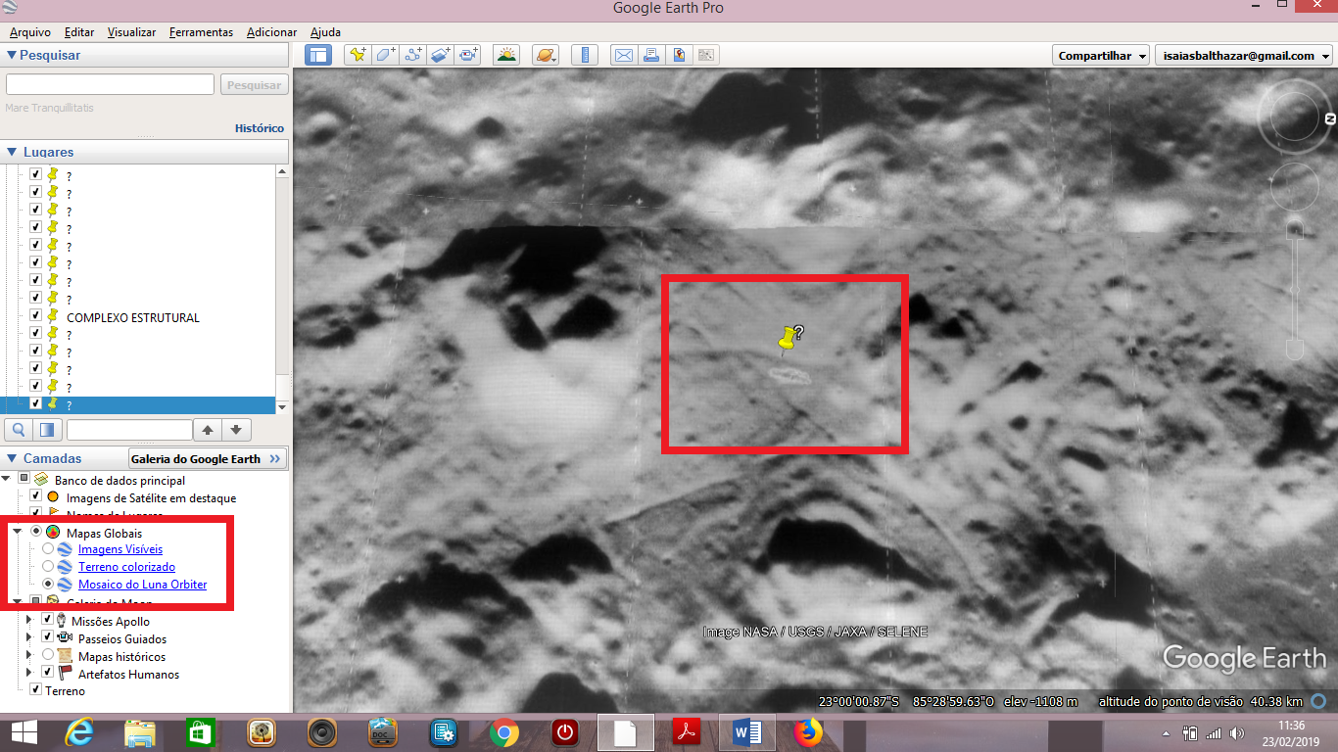This screenshot has width=1338, height=752.
Task: Open the Histórico link
Action: 260,128
